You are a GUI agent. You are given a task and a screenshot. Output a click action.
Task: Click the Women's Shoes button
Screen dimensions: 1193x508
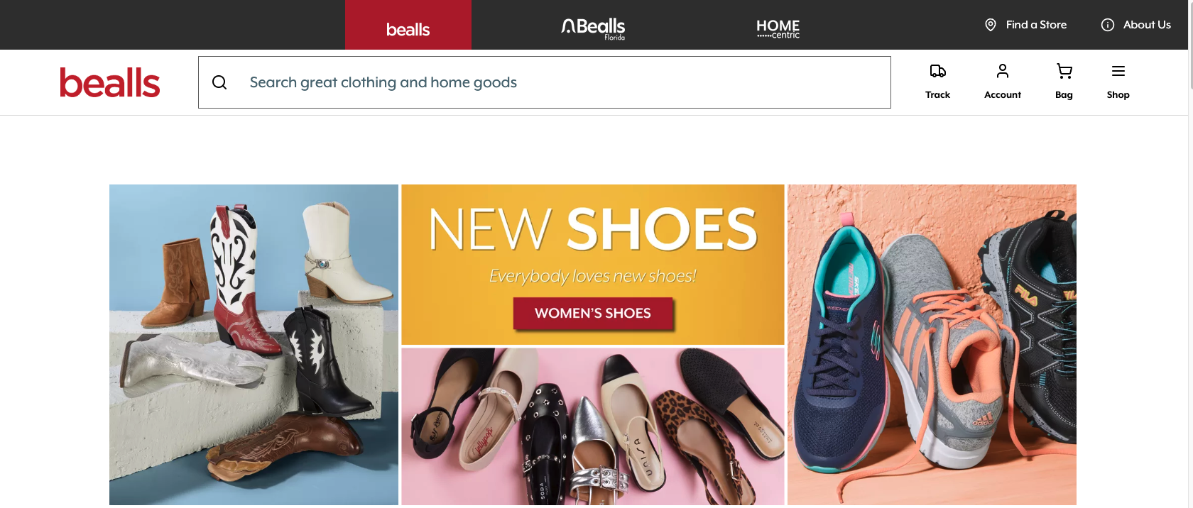tap(593, 313)
